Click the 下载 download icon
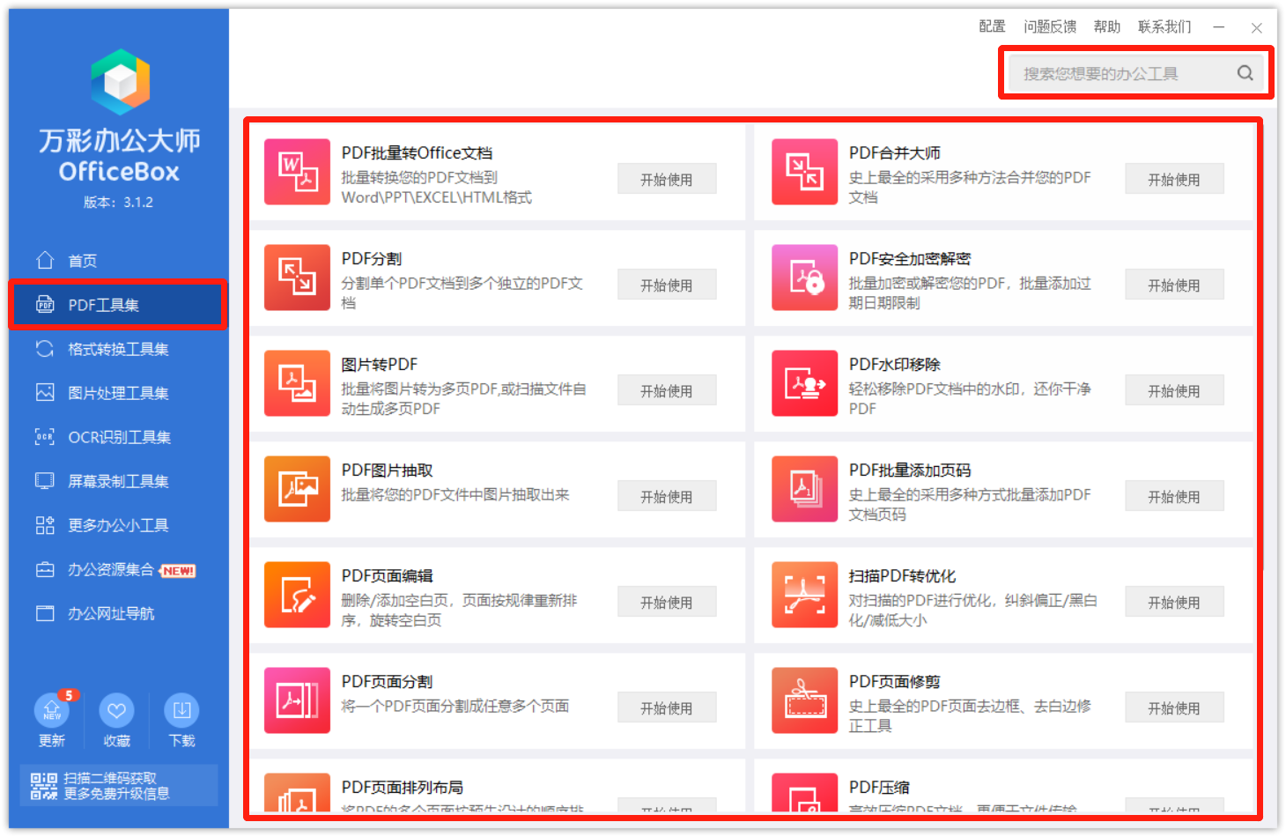The width and height of the screenshot is (1286, 837). click(181, 710)
